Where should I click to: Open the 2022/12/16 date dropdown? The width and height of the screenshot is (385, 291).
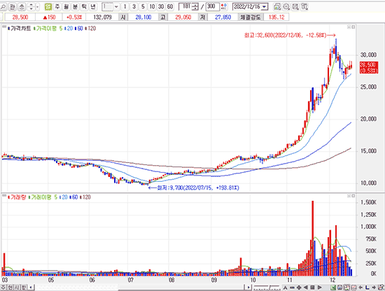pos(264,6)
